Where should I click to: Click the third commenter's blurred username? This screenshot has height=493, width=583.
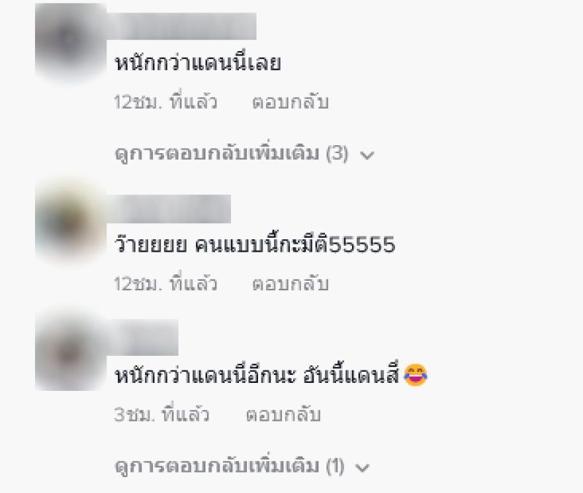click(142, 337)
